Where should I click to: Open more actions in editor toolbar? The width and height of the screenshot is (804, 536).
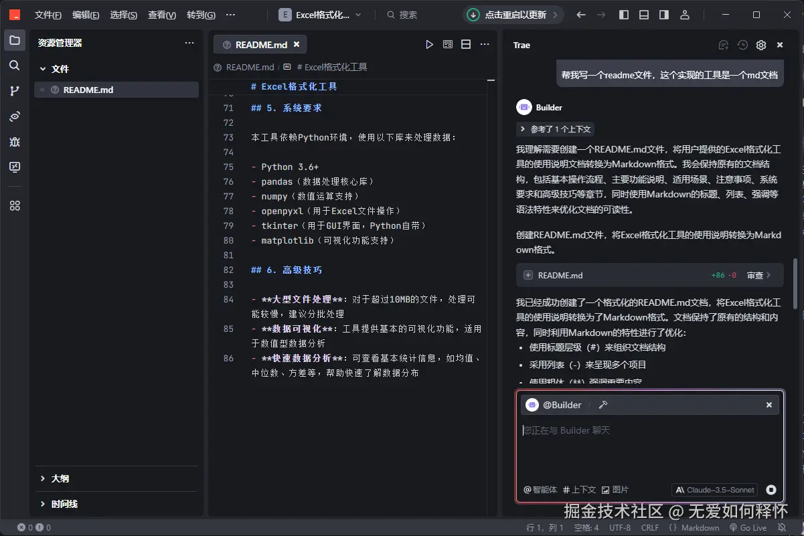point(484,45)
